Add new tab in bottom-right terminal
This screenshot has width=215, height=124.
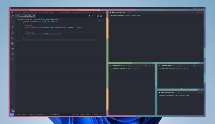click(x=178, y=92)
